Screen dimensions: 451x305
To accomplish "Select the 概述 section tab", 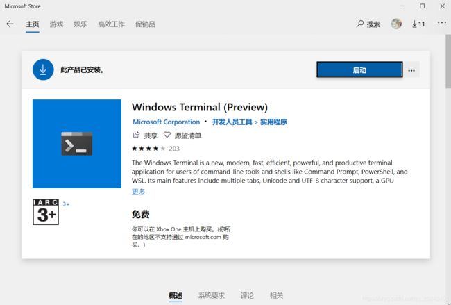I will (x=176, y=295).
